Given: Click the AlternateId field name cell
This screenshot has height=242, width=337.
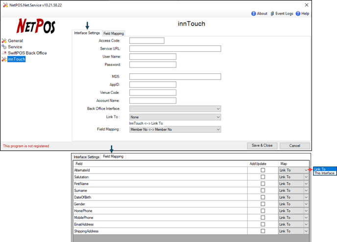Looking at the screenshot, I should [x=160, y=170].
